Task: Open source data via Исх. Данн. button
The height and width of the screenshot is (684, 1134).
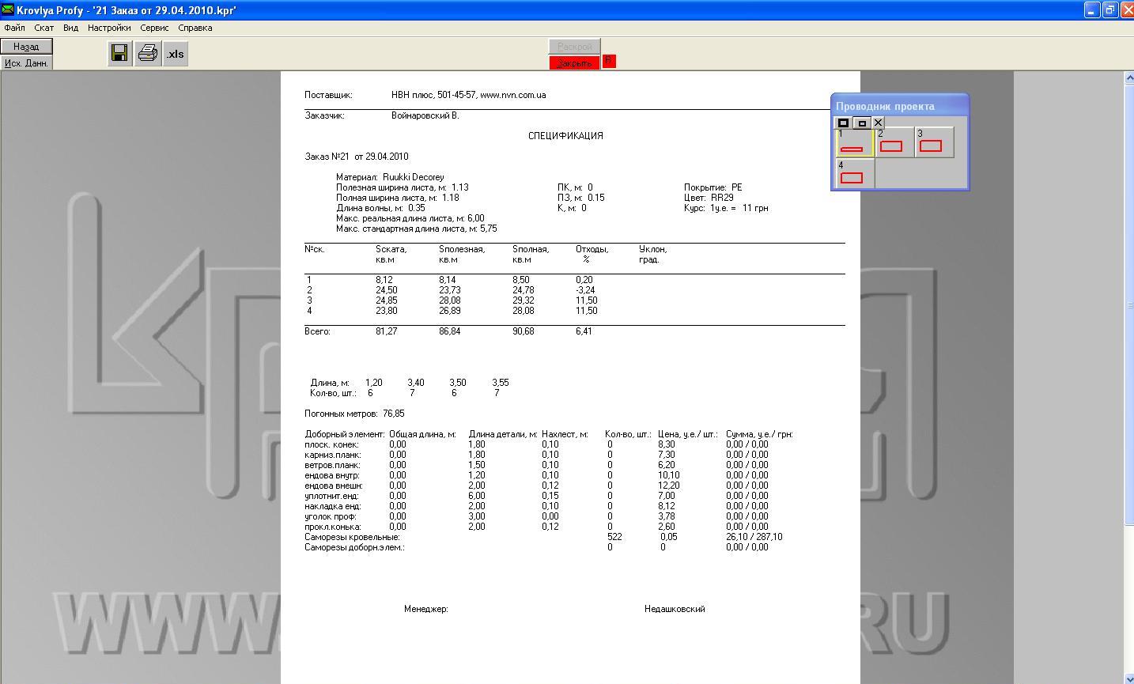Action: coord(26,62)
